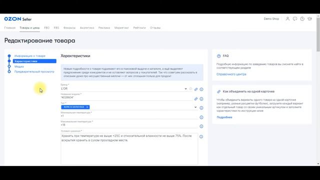Open the Аналитика tab
The width and height of the screenshot is (320, 180).
point(87,28)
